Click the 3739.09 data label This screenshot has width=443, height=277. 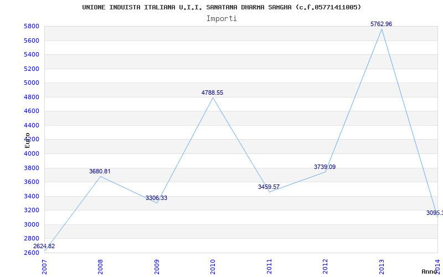pos(325,167)
